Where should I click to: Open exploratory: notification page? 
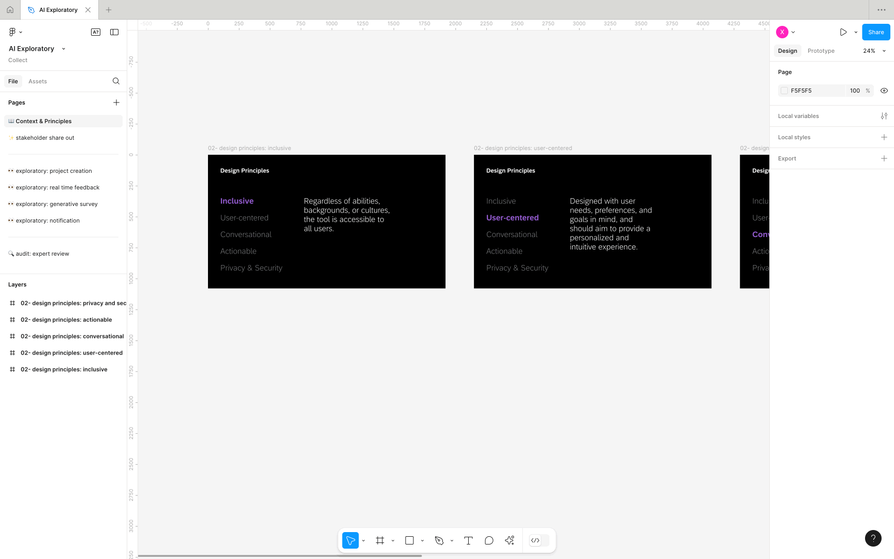63,220
